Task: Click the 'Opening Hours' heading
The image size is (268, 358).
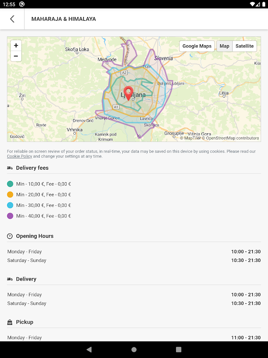Action: [35, 236]
